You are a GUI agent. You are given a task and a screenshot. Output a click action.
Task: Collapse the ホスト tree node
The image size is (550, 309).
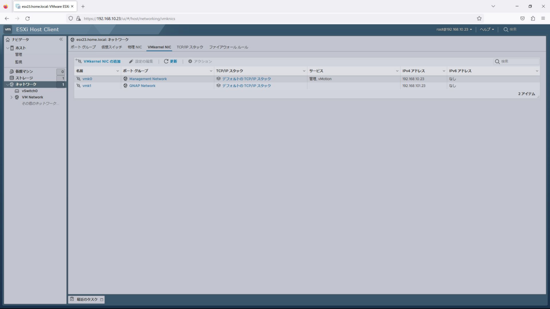8,48
